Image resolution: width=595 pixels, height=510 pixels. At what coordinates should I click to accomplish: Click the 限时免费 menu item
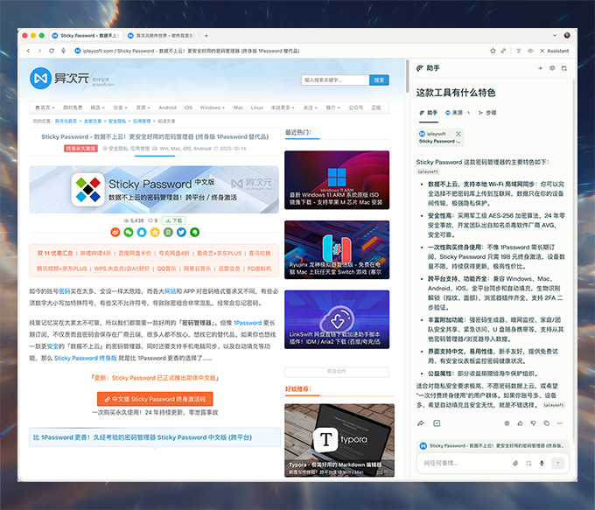click(73, 108)
